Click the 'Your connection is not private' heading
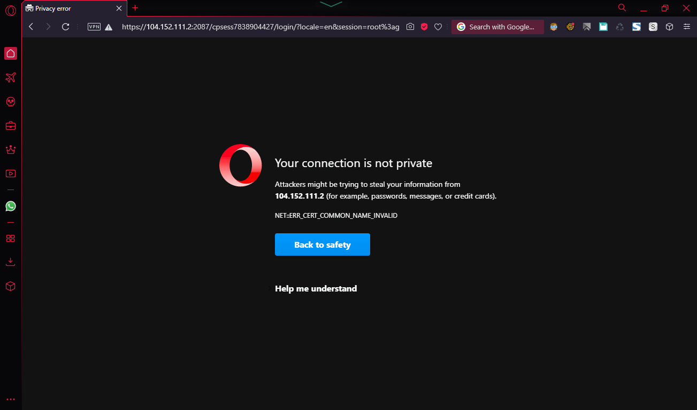 [354, 163]
